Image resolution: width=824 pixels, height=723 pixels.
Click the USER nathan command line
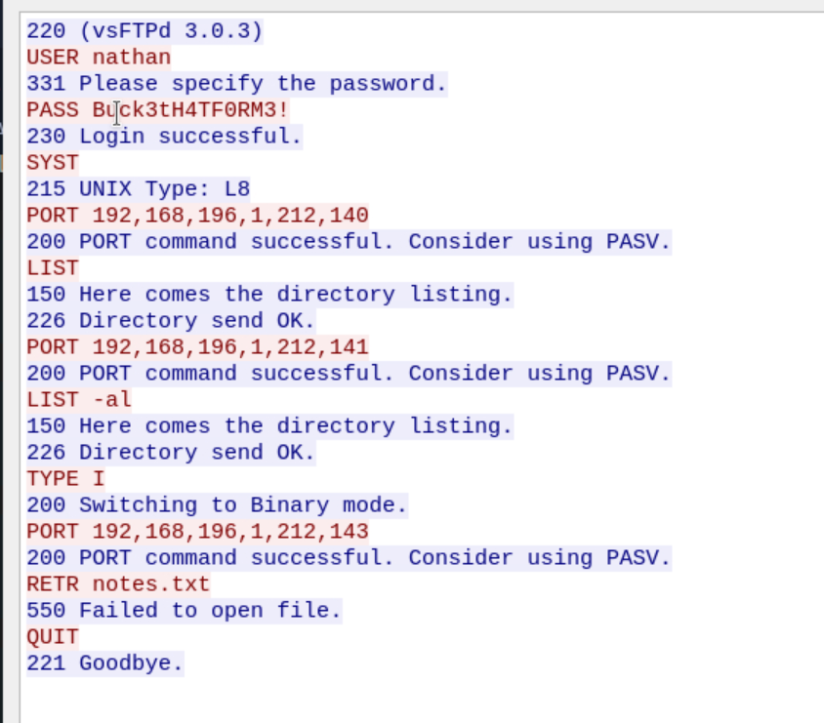[x=99, y=57]
